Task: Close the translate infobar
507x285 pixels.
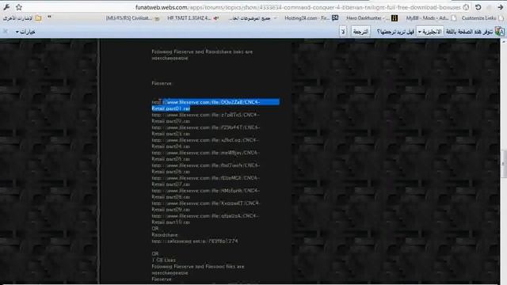Action: pos(6,32)
